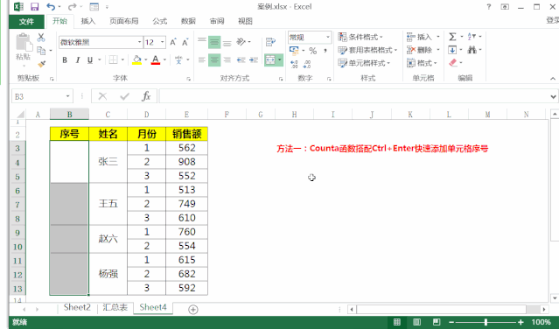This screenshot has height=329, width=559.
Task: Switch to Formulas (公式) tab
Action: coord(160,21)
